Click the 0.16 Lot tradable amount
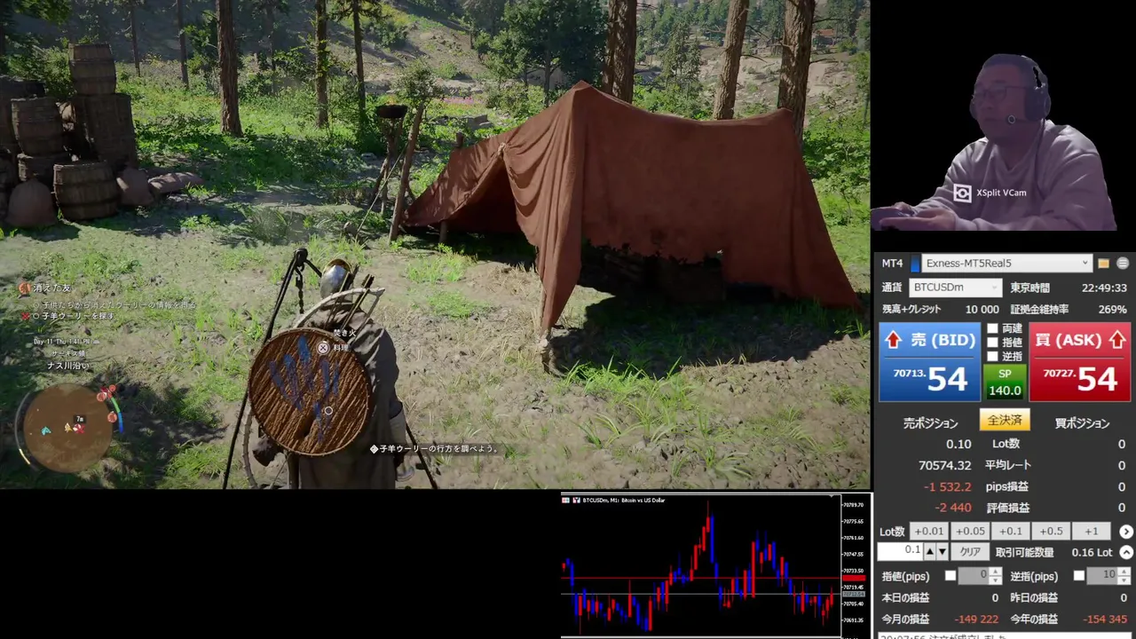This screenshot has height=639, width=1136. click(x=1092, y=552)
